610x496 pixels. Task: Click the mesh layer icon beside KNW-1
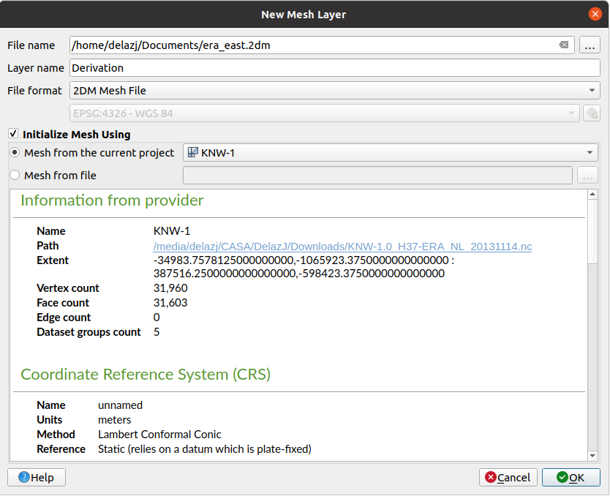click(x=193, y=153)
